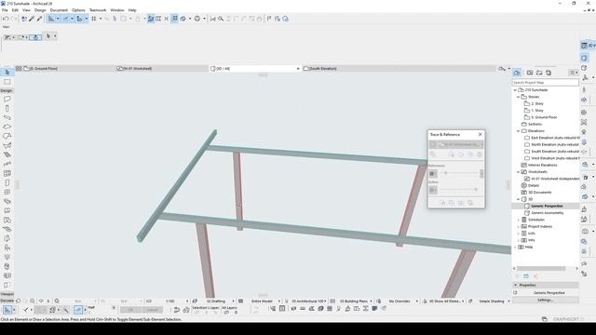This screenshot has width=596, height=335.
Task: Open the Entire Model dropdown
Action: coord(278,301)
